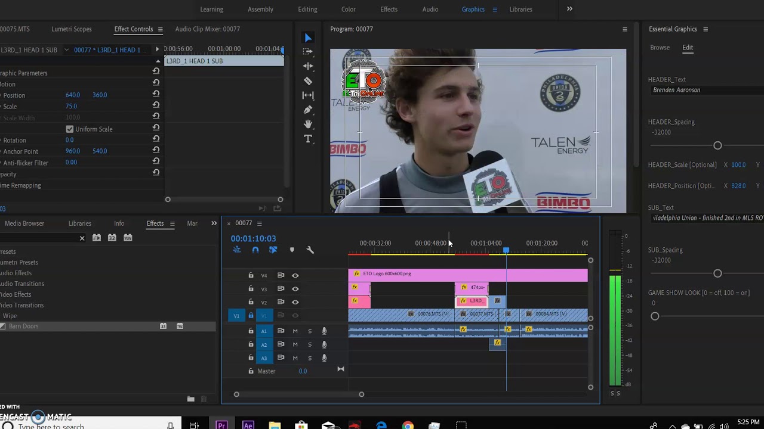Open the 00077 timeline panel menu
This screenshot has height=429, width=764.
pyautogui.click(x=259, y=223)
